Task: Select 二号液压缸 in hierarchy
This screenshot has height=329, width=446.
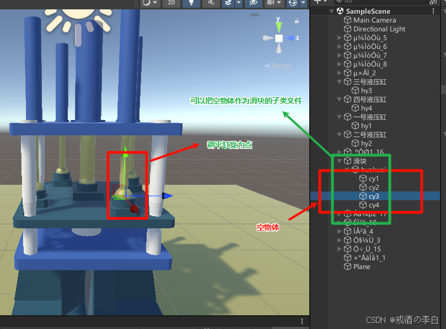Action: point(369,135)
